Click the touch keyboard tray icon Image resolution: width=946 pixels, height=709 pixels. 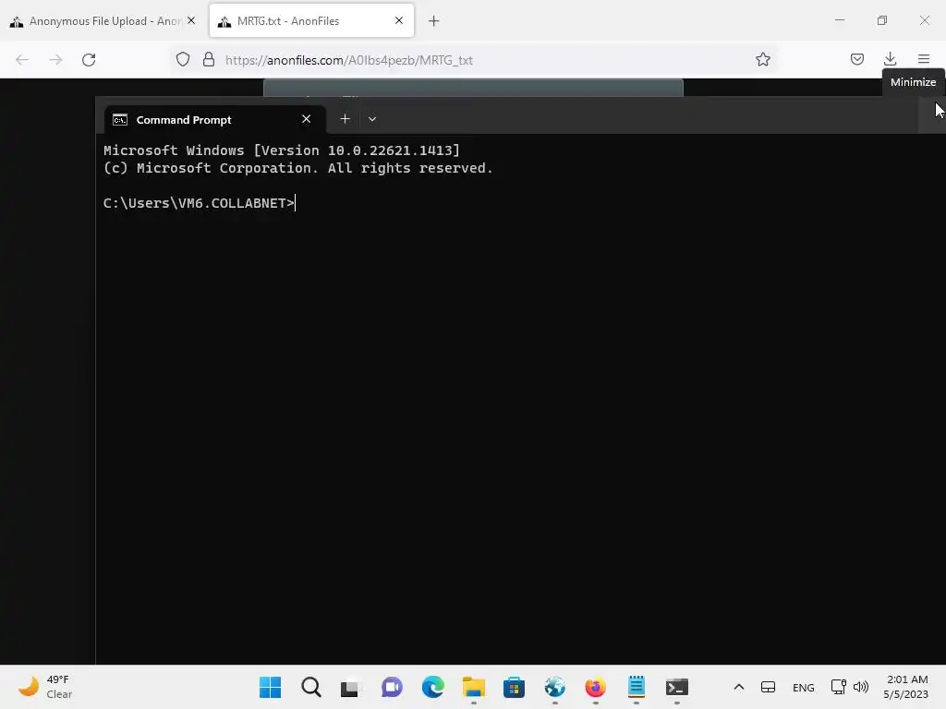[x=768, y=687]
